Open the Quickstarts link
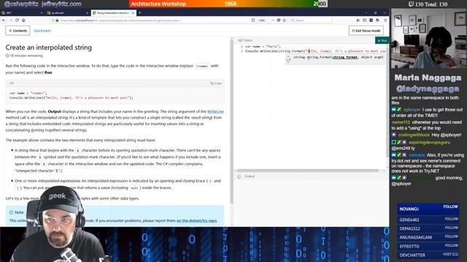The image size is (467, 262). [x=42, y=31]
